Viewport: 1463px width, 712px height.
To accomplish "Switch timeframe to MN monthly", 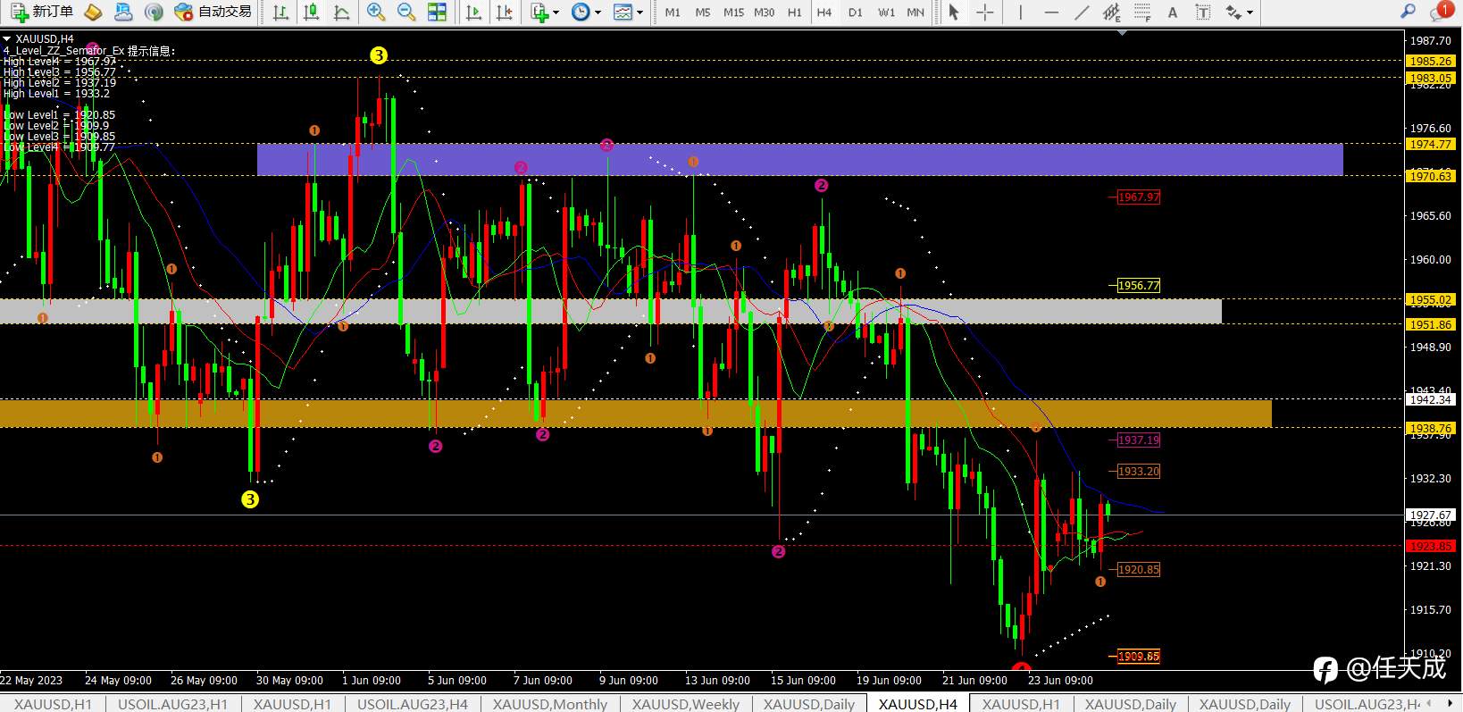I will pos(915,13).
